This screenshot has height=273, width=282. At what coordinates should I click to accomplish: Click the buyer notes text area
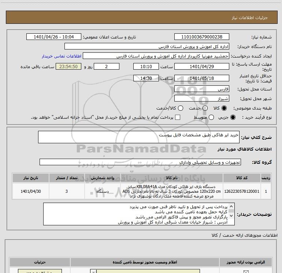pos(139,214)
